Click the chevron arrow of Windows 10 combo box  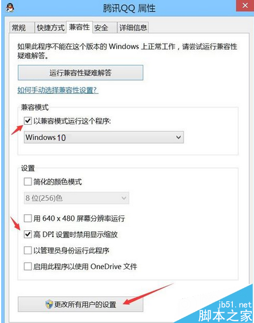click(178, 137)
